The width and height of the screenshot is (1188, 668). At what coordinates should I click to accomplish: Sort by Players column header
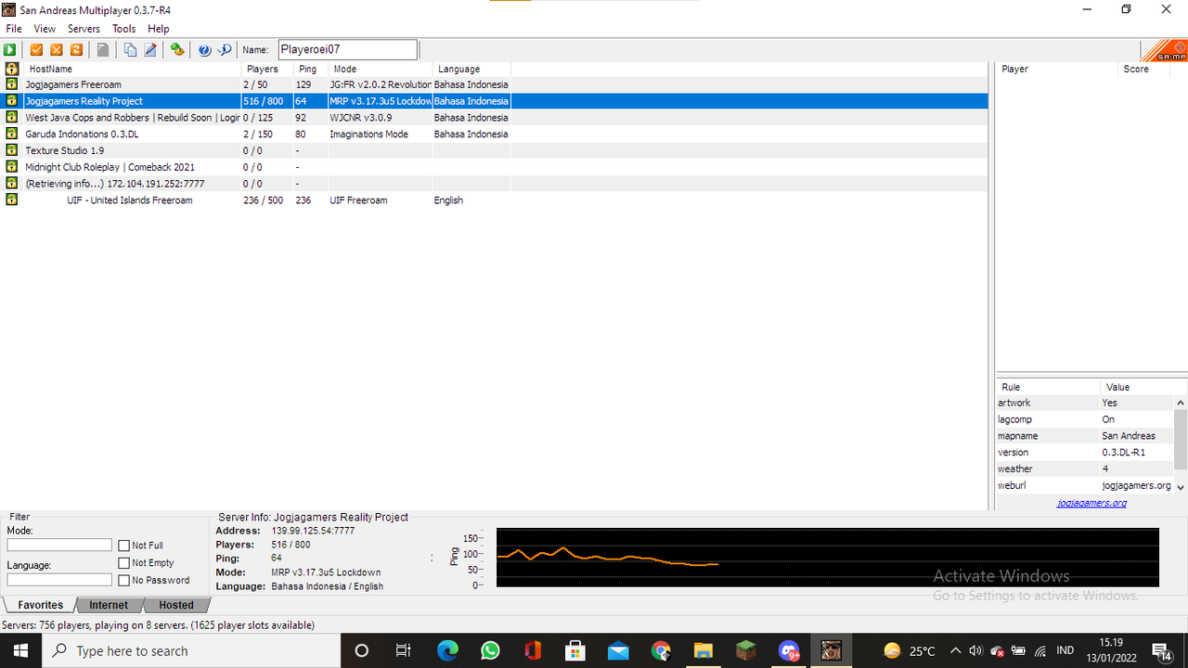[x=267, y=69]
